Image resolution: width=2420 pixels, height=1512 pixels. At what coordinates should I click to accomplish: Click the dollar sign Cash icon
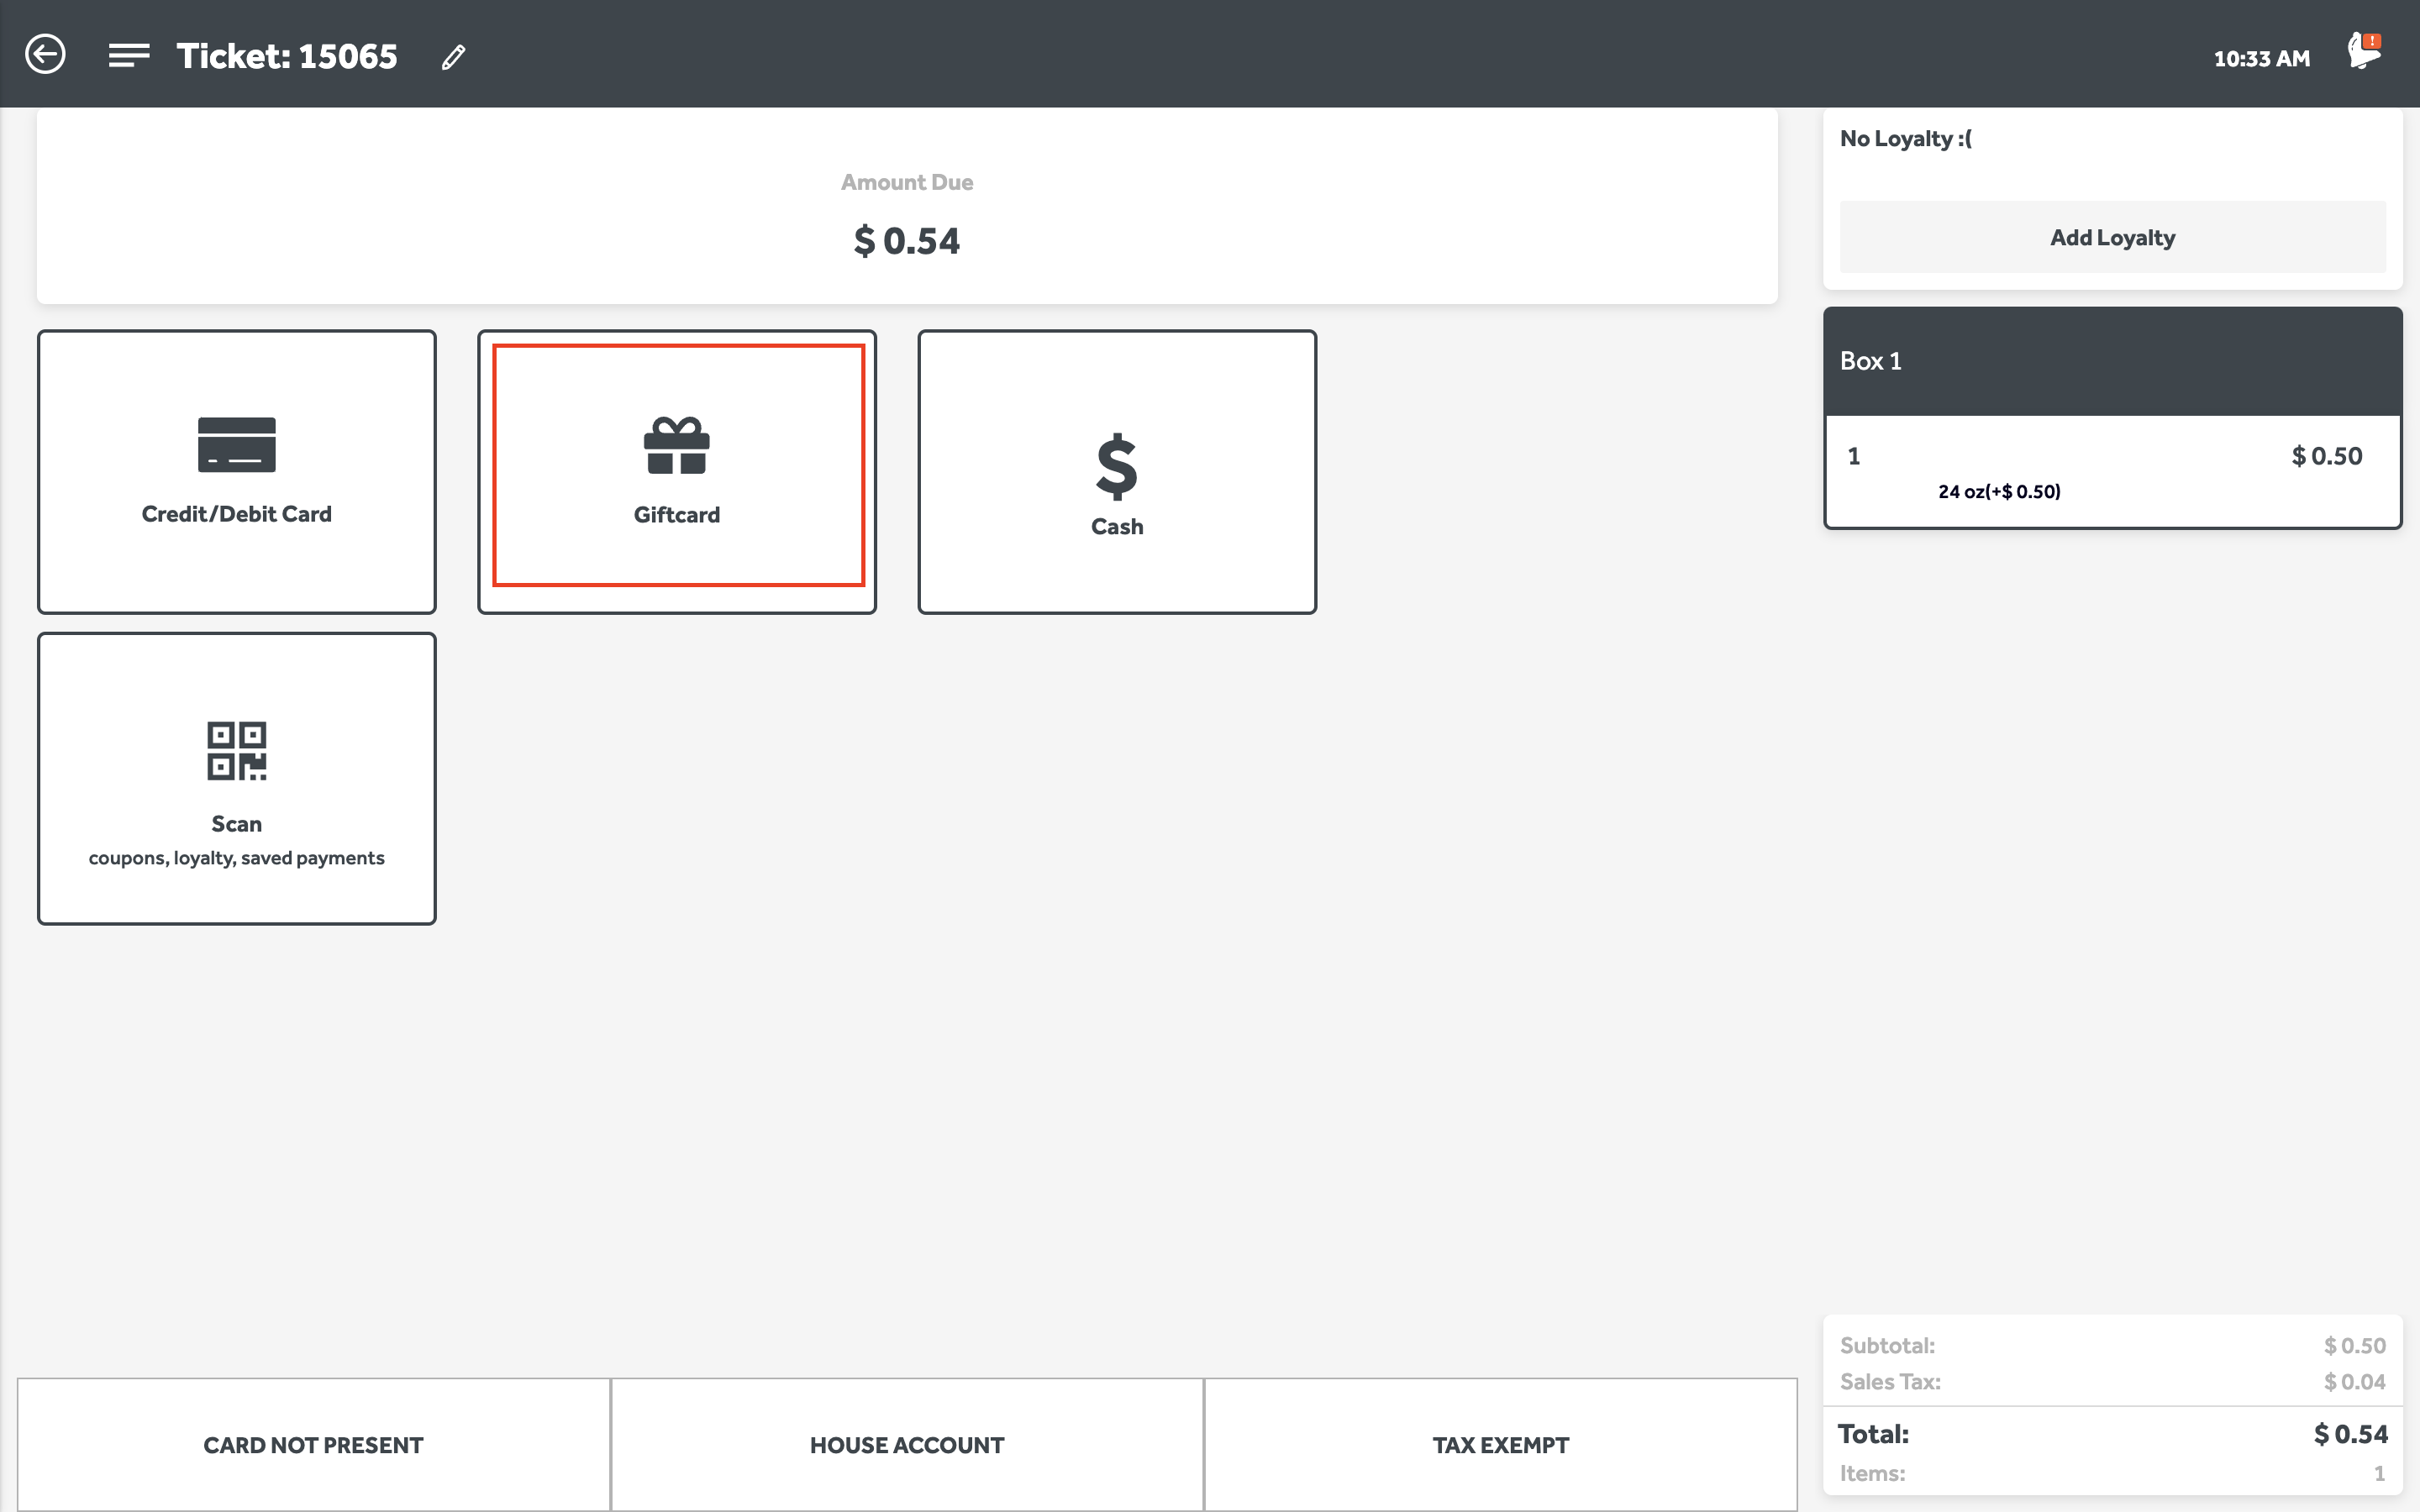(x=1117, y=466)
